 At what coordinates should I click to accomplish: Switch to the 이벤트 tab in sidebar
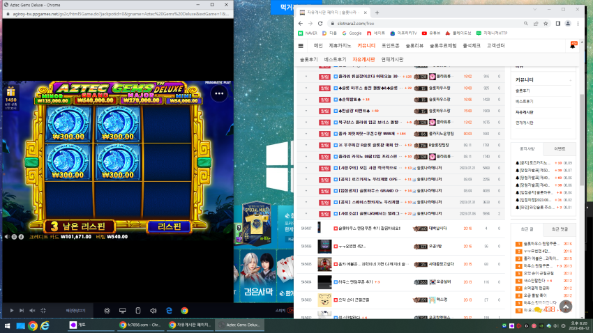point(560,149)
